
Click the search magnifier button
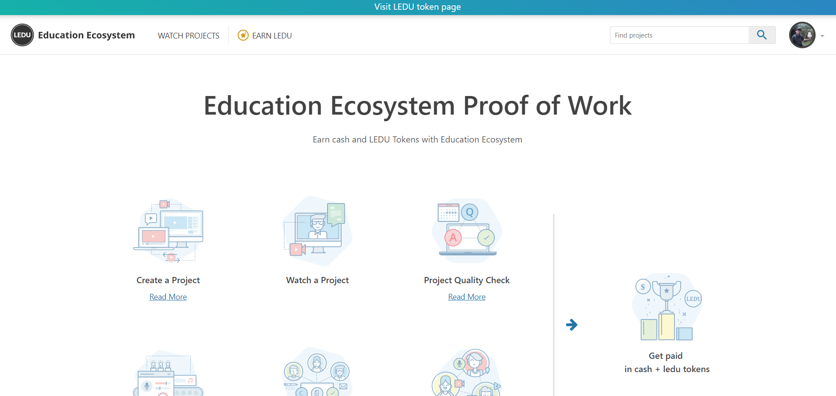762,35
